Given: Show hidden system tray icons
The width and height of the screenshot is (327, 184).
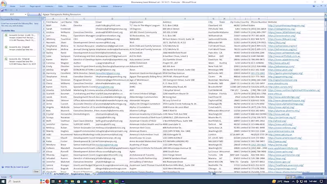Looking at the screenshot, I should [293, 182].
